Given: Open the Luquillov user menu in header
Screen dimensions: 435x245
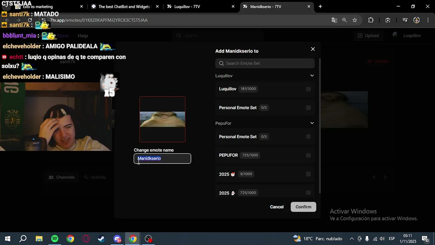Looking at the screenshot, I should [x=407, y=35].
